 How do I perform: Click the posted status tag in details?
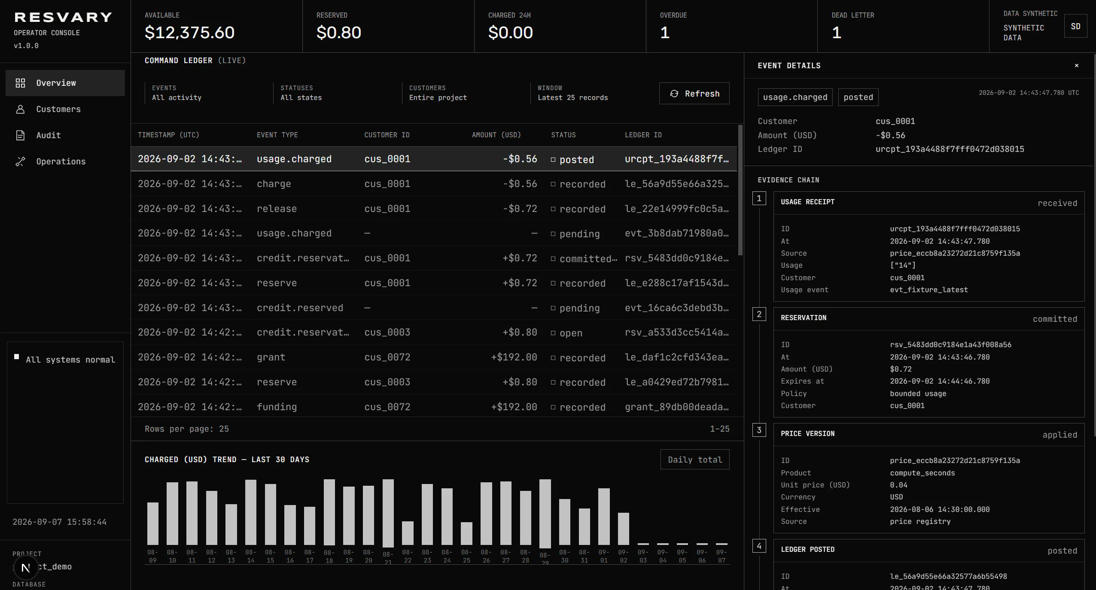point(858,97)
